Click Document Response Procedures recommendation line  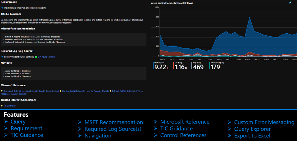[x=34, y=40]
